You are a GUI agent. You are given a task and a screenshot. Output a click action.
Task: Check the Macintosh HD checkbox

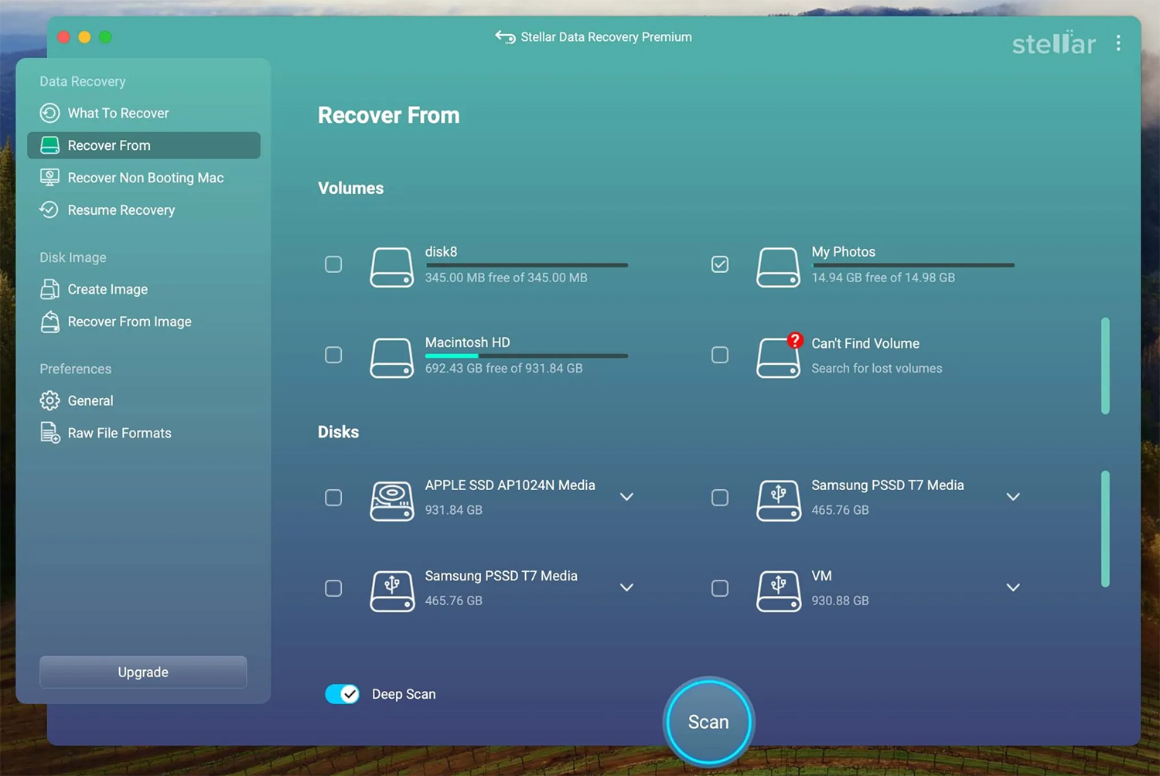tap(333, 355)
